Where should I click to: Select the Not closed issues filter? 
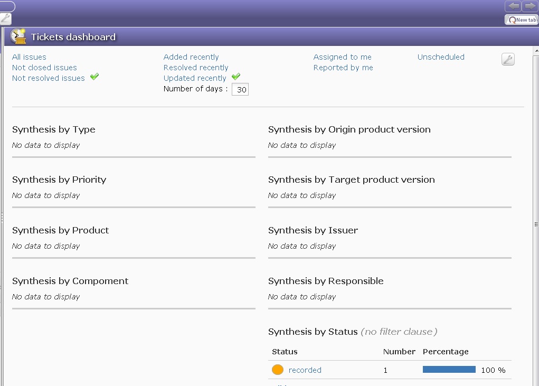click(44, 68)
